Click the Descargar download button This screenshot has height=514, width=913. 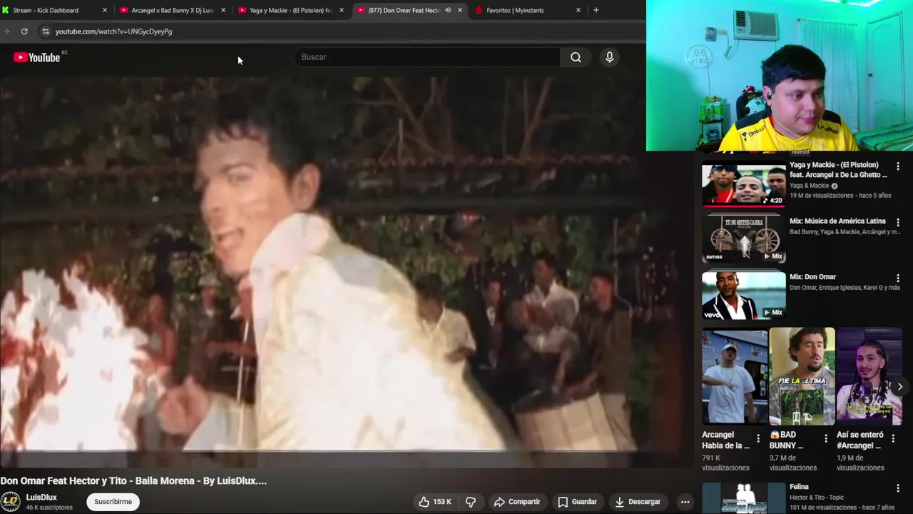pos(638,502)
